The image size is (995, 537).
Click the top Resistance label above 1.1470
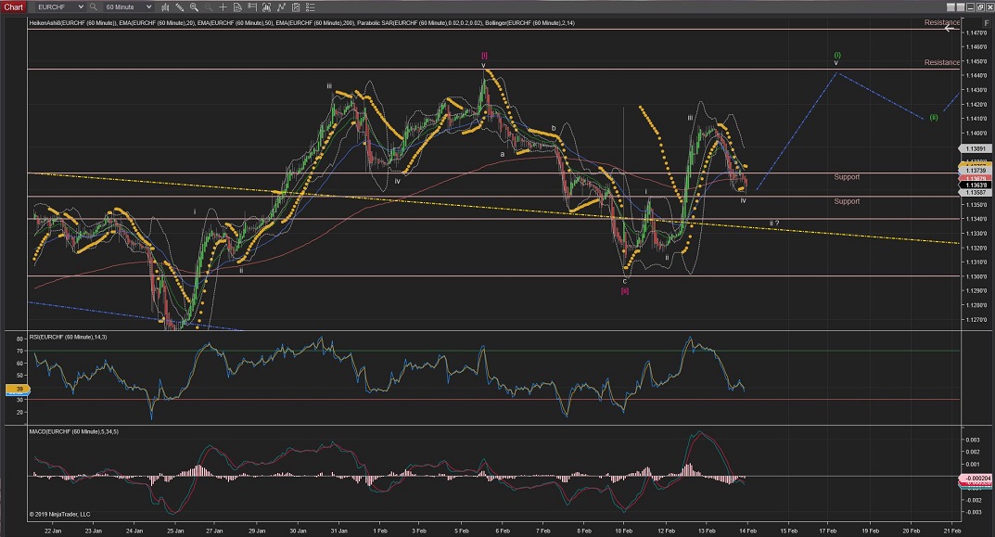(942, 22)
